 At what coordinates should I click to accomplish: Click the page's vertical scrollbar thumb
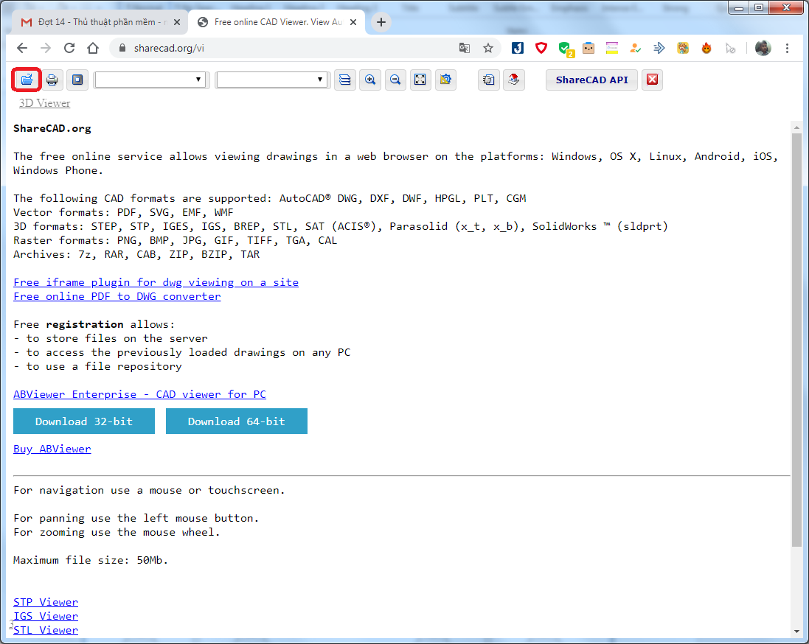[x=796, y=339]
